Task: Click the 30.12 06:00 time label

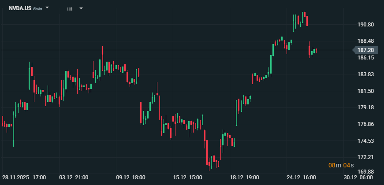Action: [358, 178]
